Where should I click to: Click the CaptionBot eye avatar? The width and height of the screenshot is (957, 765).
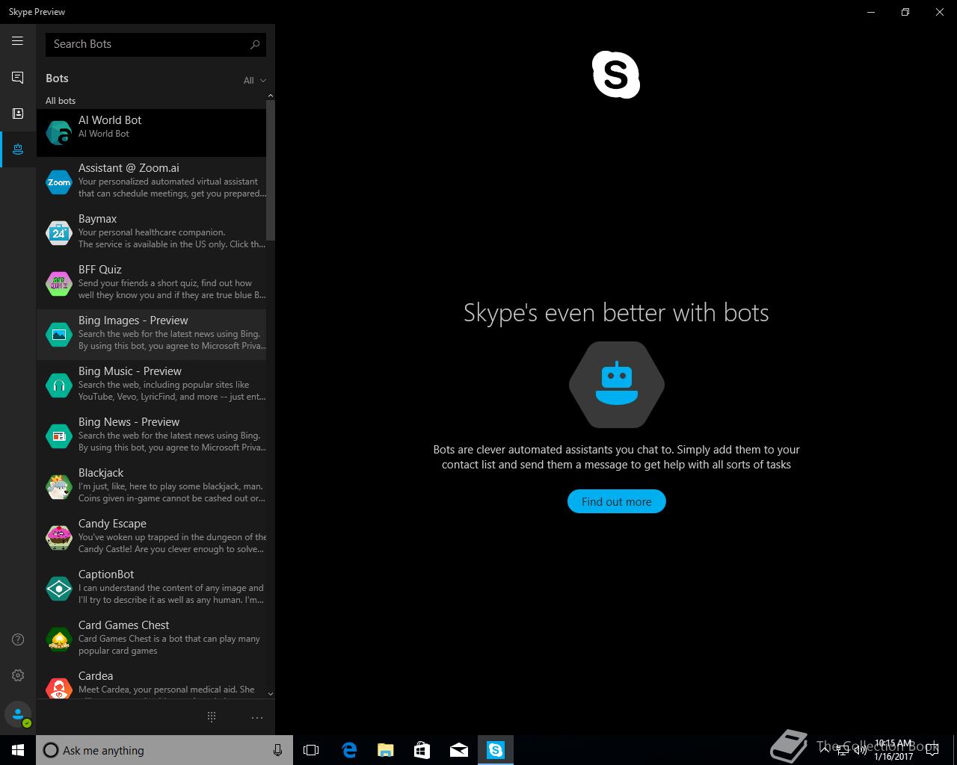tap(59, 588)
